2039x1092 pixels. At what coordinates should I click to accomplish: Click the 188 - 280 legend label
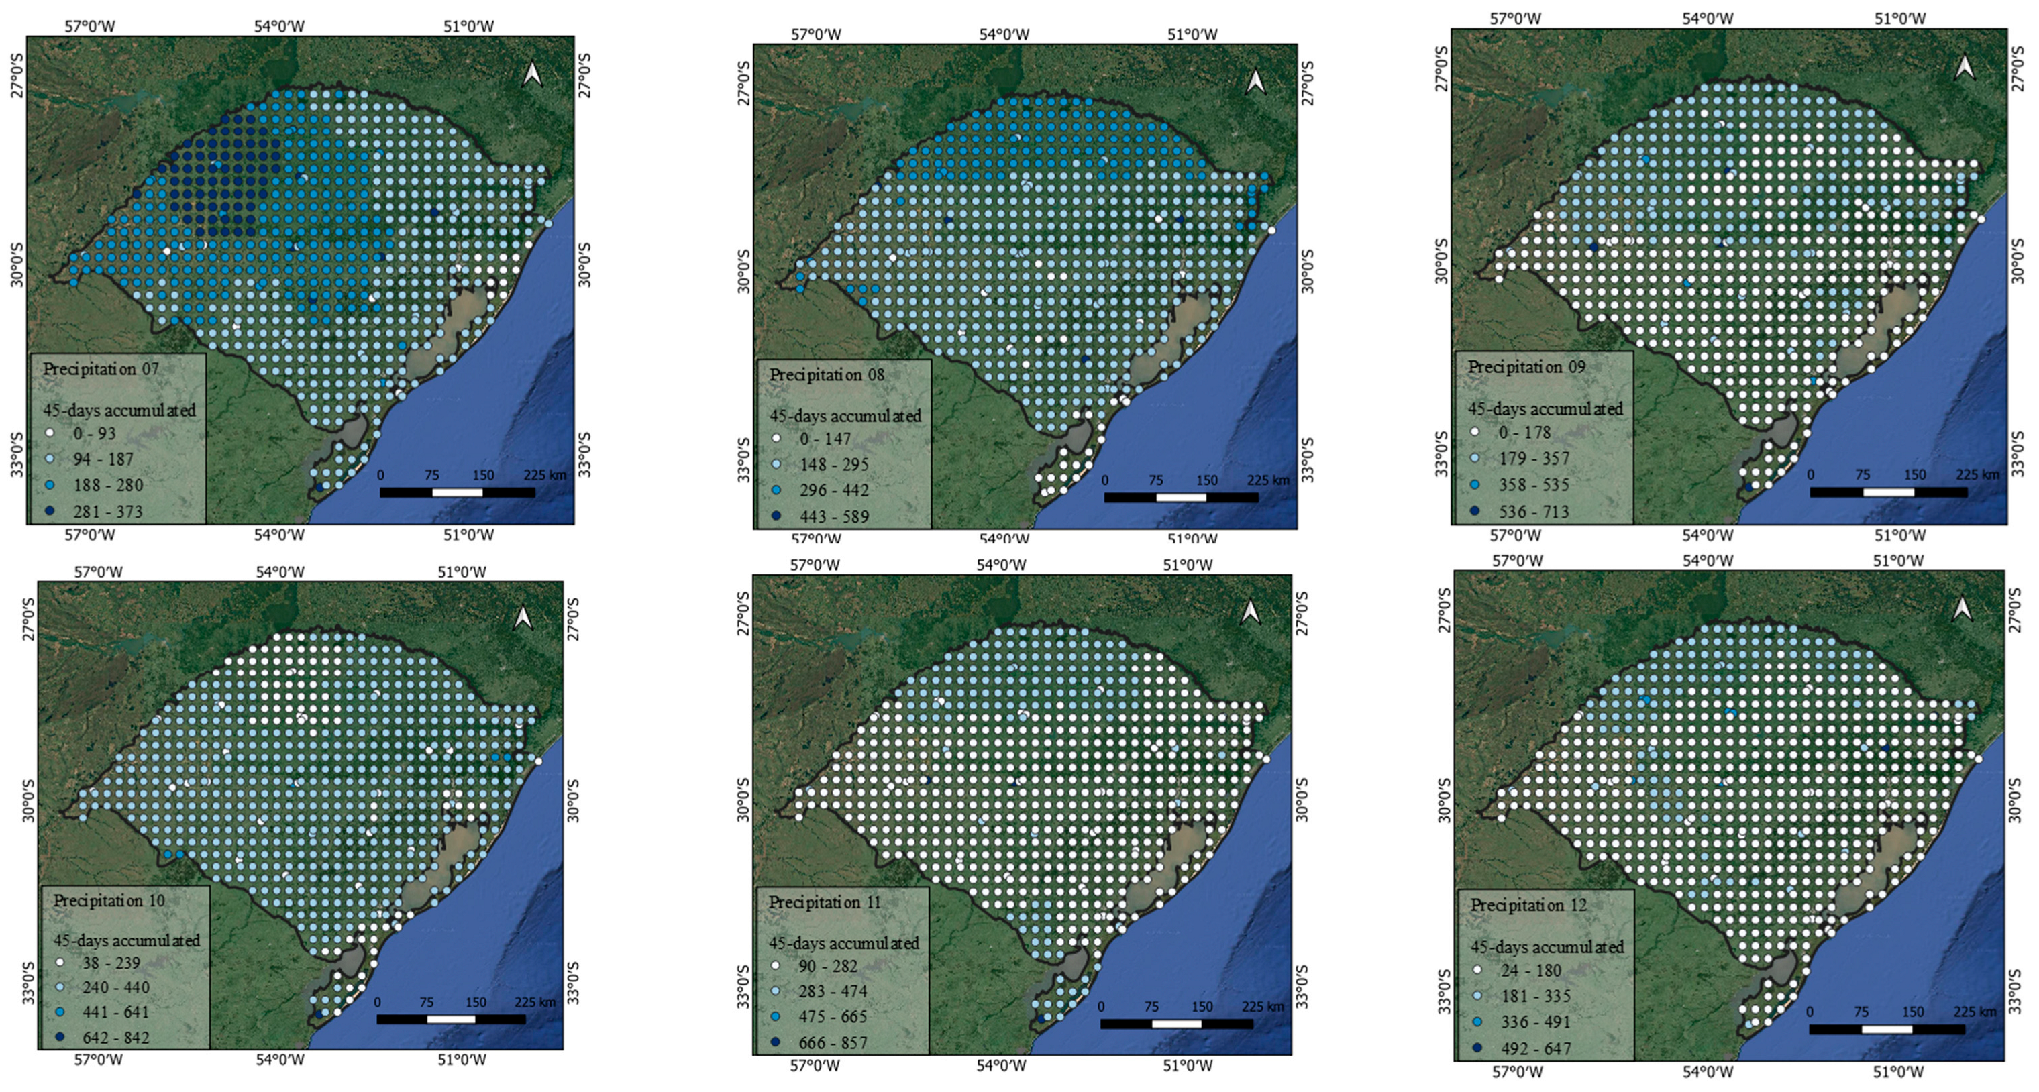(x=109, y=485)
